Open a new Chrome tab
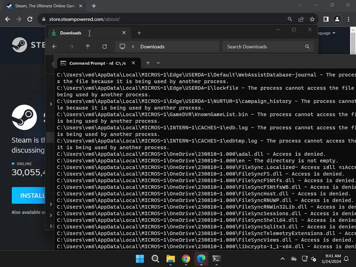 click(94, 6)
